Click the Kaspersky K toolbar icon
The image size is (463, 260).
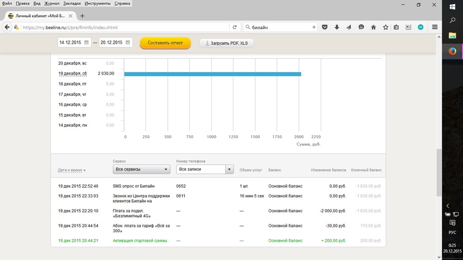click(x=409, y=27)
